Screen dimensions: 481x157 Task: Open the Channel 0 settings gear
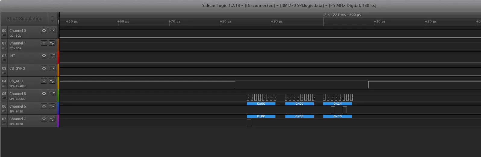tap(44, 30)
